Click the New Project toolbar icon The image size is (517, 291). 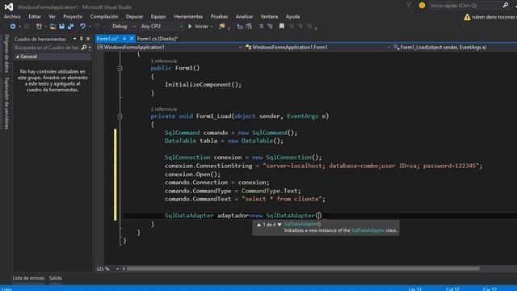(x=39, y=27)
